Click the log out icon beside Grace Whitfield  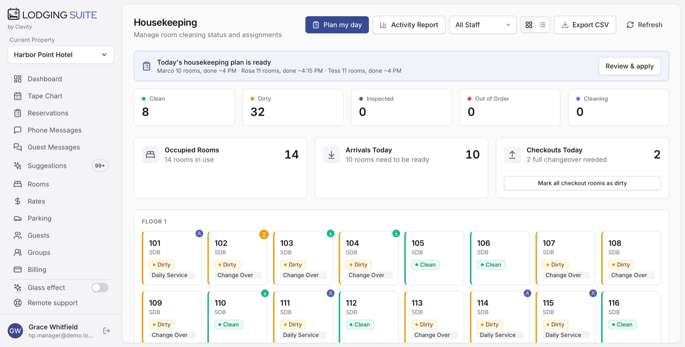(107, 331)
